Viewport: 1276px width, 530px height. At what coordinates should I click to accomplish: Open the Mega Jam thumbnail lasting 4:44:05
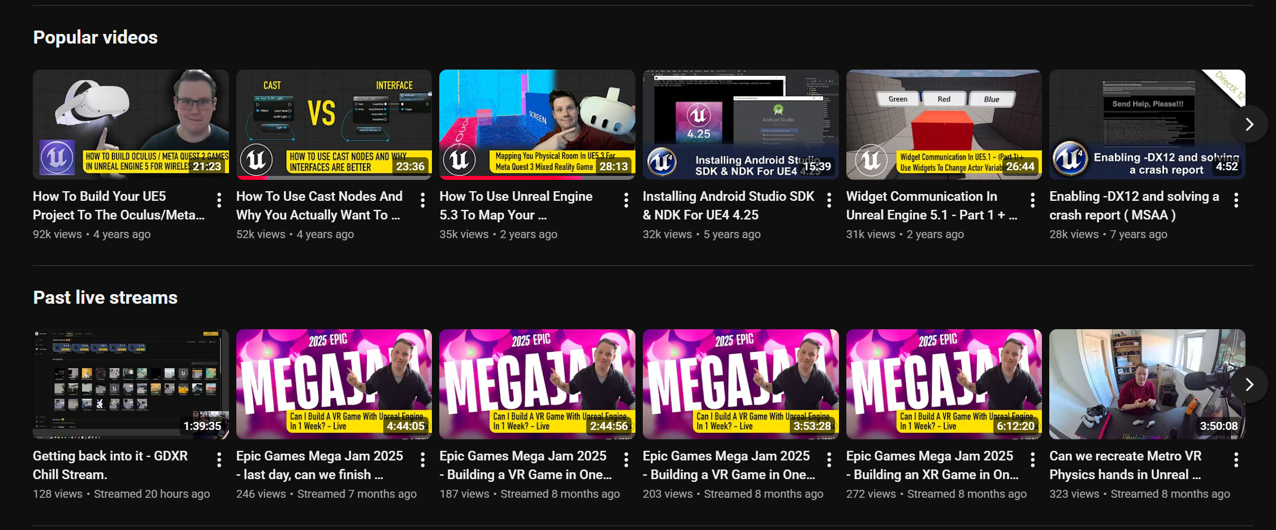pos(334,385)
